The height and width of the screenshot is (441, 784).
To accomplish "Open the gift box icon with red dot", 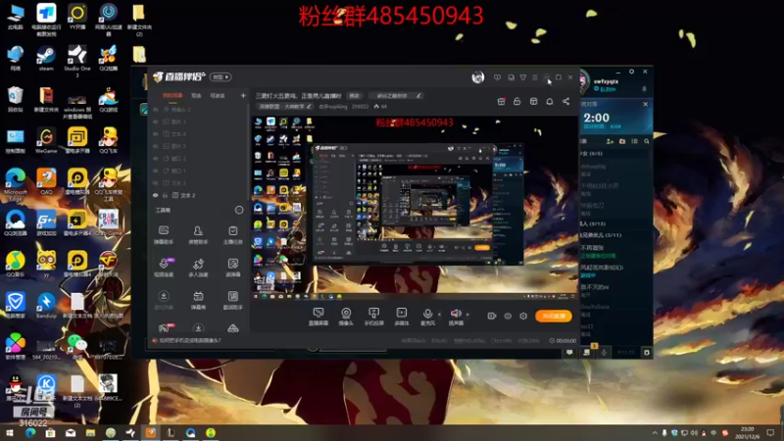I will pyautogui.click(x=501, y=102).
